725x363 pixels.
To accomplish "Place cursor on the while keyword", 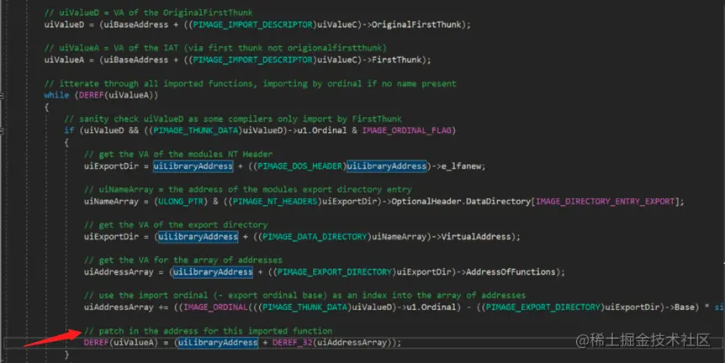I will pyautogui.click(x=56, y=95).
